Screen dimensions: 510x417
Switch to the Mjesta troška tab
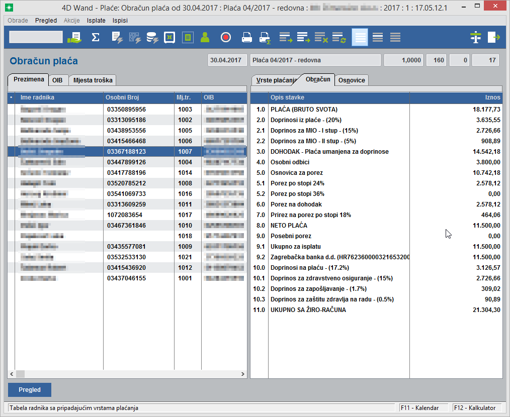[x=93, y=80]
